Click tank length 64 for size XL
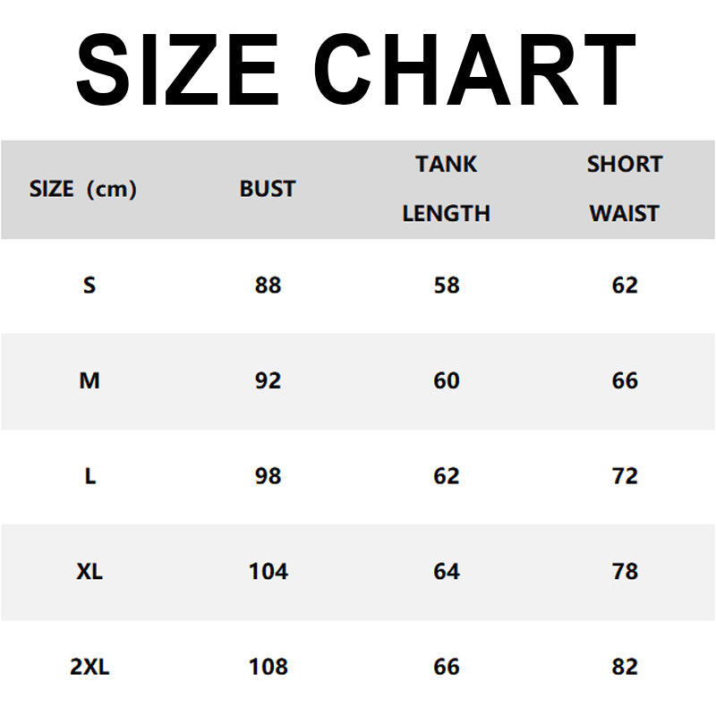 [x=446, y=571]
